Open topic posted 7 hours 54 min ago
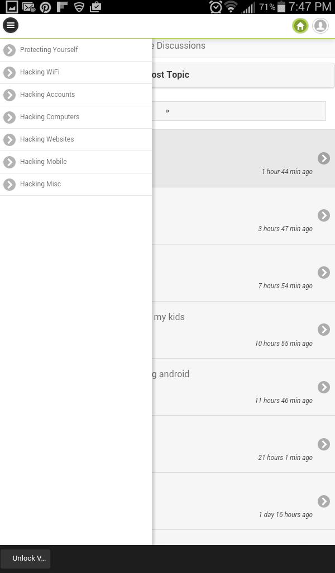The image size is (335, 573). 324,273
